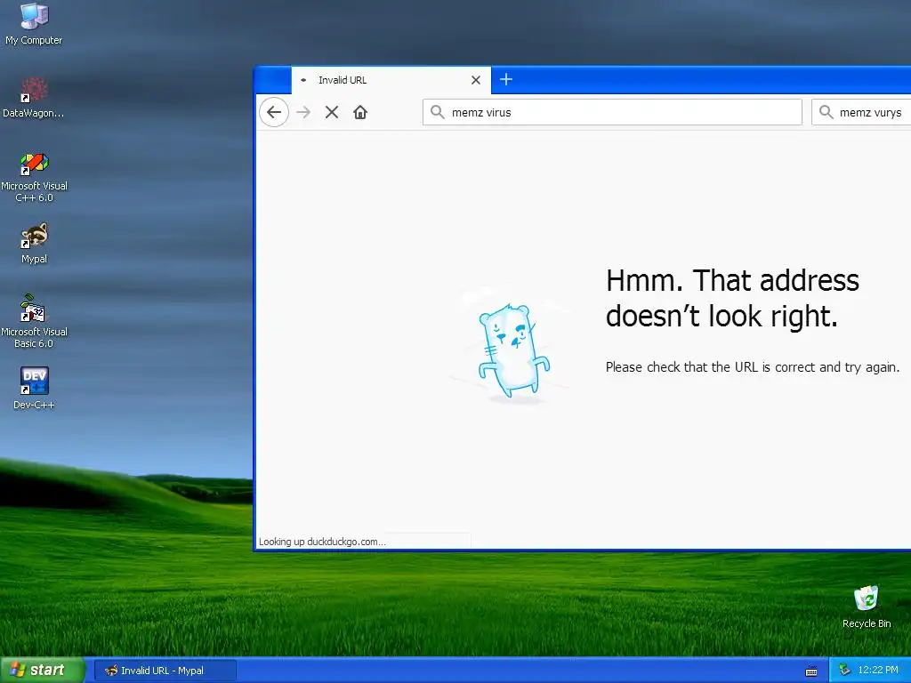Open the Windows Start menu

click(x=43, y=671)
